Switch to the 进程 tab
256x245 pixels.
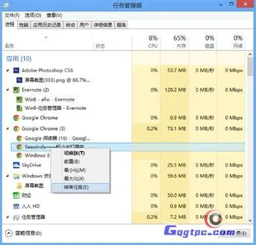coord(10,24)
